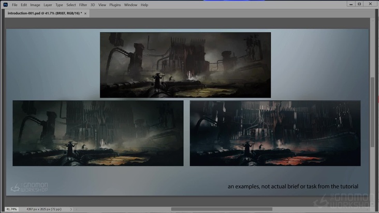
Task: Open the Window menu
Action: (130, 5)
